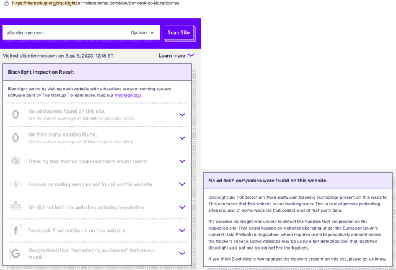This screenshot has width=396, height=270.
Task: Click the keystroke capture keyboard icon
Action: pyautogui.click(x=15, y=207)
